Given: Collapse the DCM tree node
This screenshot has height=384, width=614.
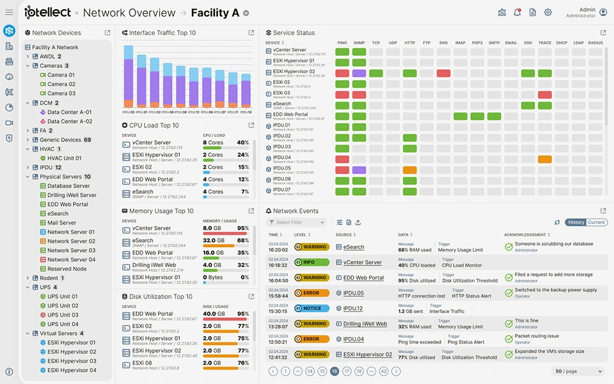Looking at the screenshot, I should 28,102.
